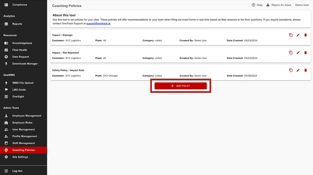Open the support@onetrack.ai email link
Viewport: 313px width, 175px height.
tap(98, 23)
